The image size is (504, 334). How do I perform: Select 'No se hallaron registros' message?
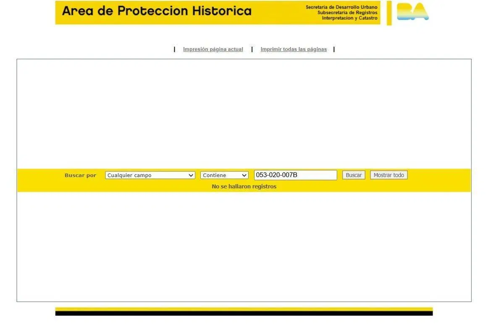(x=244, y=186)
